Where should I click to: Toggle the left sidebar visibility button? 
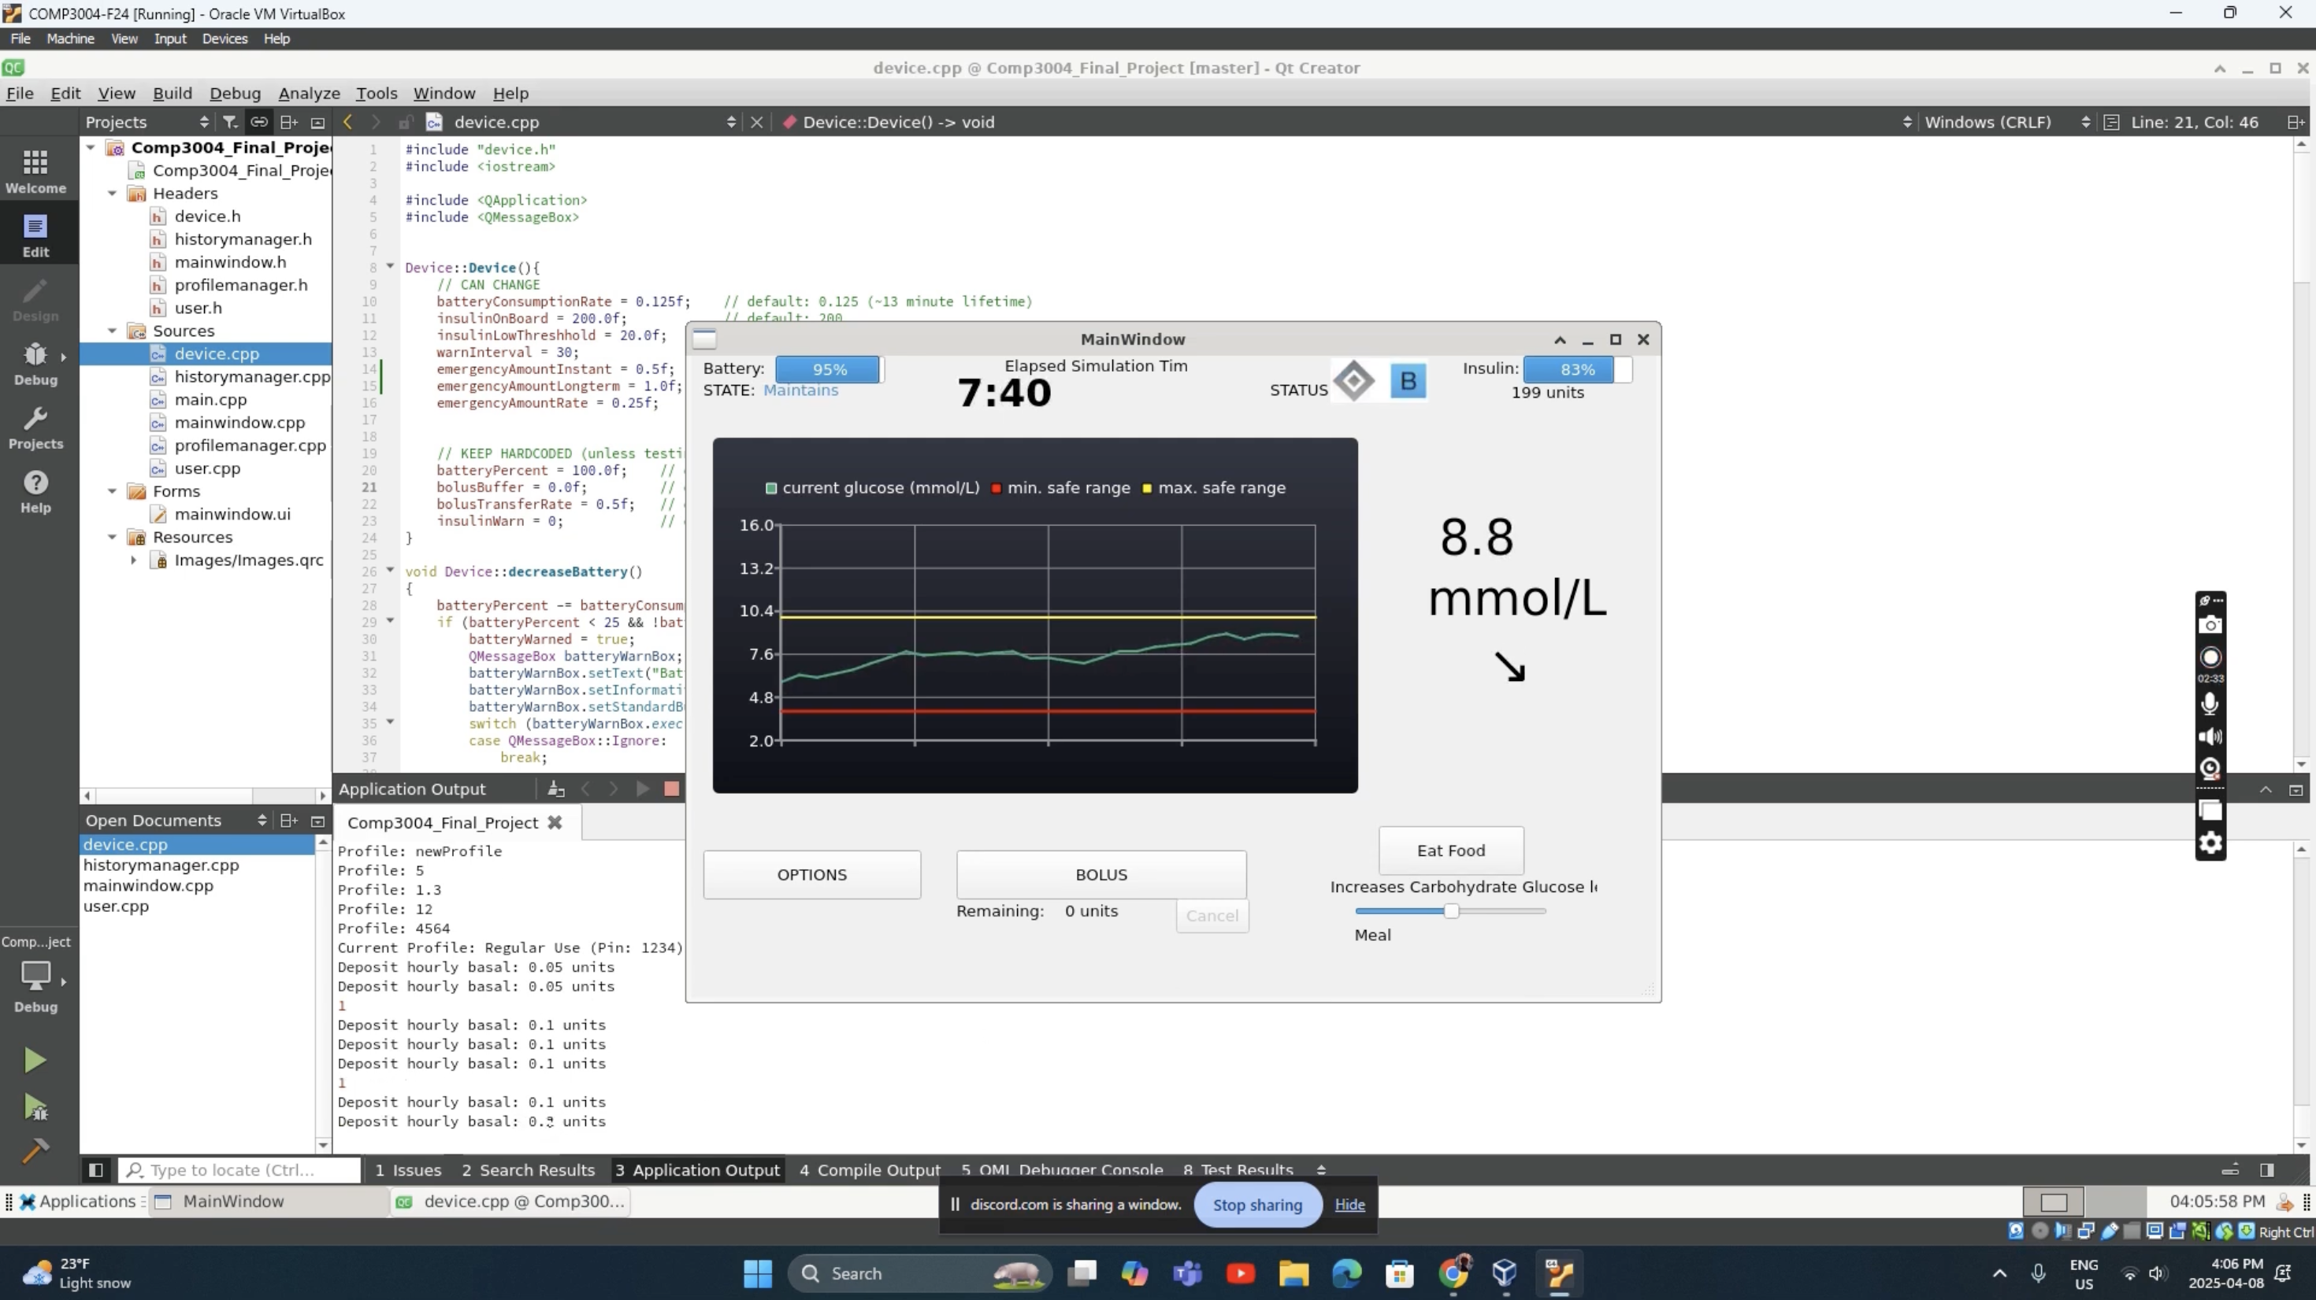[95, 1170]
